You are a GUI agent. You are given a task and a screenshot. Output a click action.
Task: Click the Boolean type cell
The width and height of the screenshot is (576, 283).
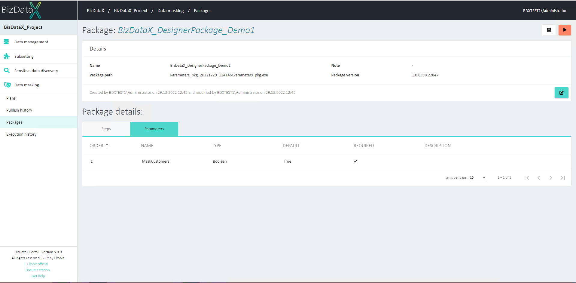coord(220,161)
